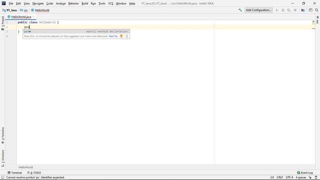The image size is (320, 180).
Task: Click the Build Project hammer icon
Action: [240, 10]
